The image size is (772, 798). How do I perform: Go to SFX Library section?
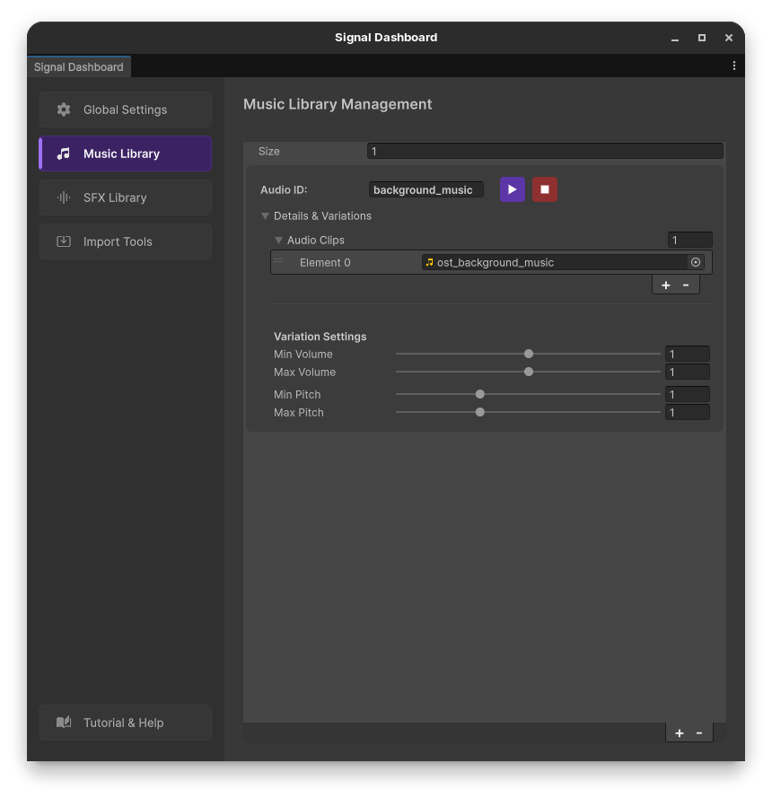point(125,197)
